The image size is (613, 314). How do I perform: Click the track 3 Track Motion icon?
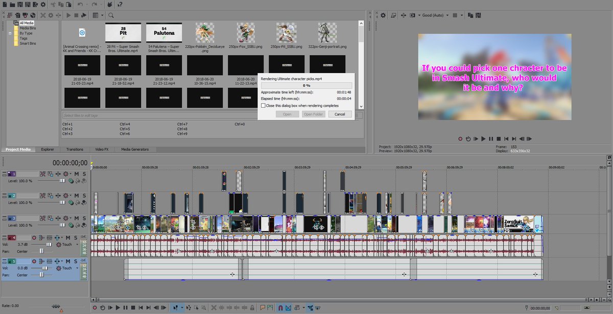pos(51,218)
